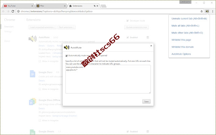Select Extensions in the Chrome sidebar
The width and height of the screenshot is (216, 135).
(9, 27)
